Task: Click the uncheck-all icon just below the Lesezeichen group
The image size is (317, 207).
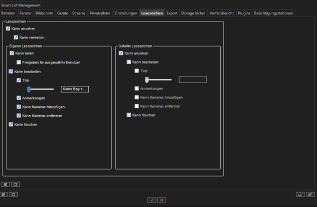Action: pyautogui.click(x=15, y=184)
